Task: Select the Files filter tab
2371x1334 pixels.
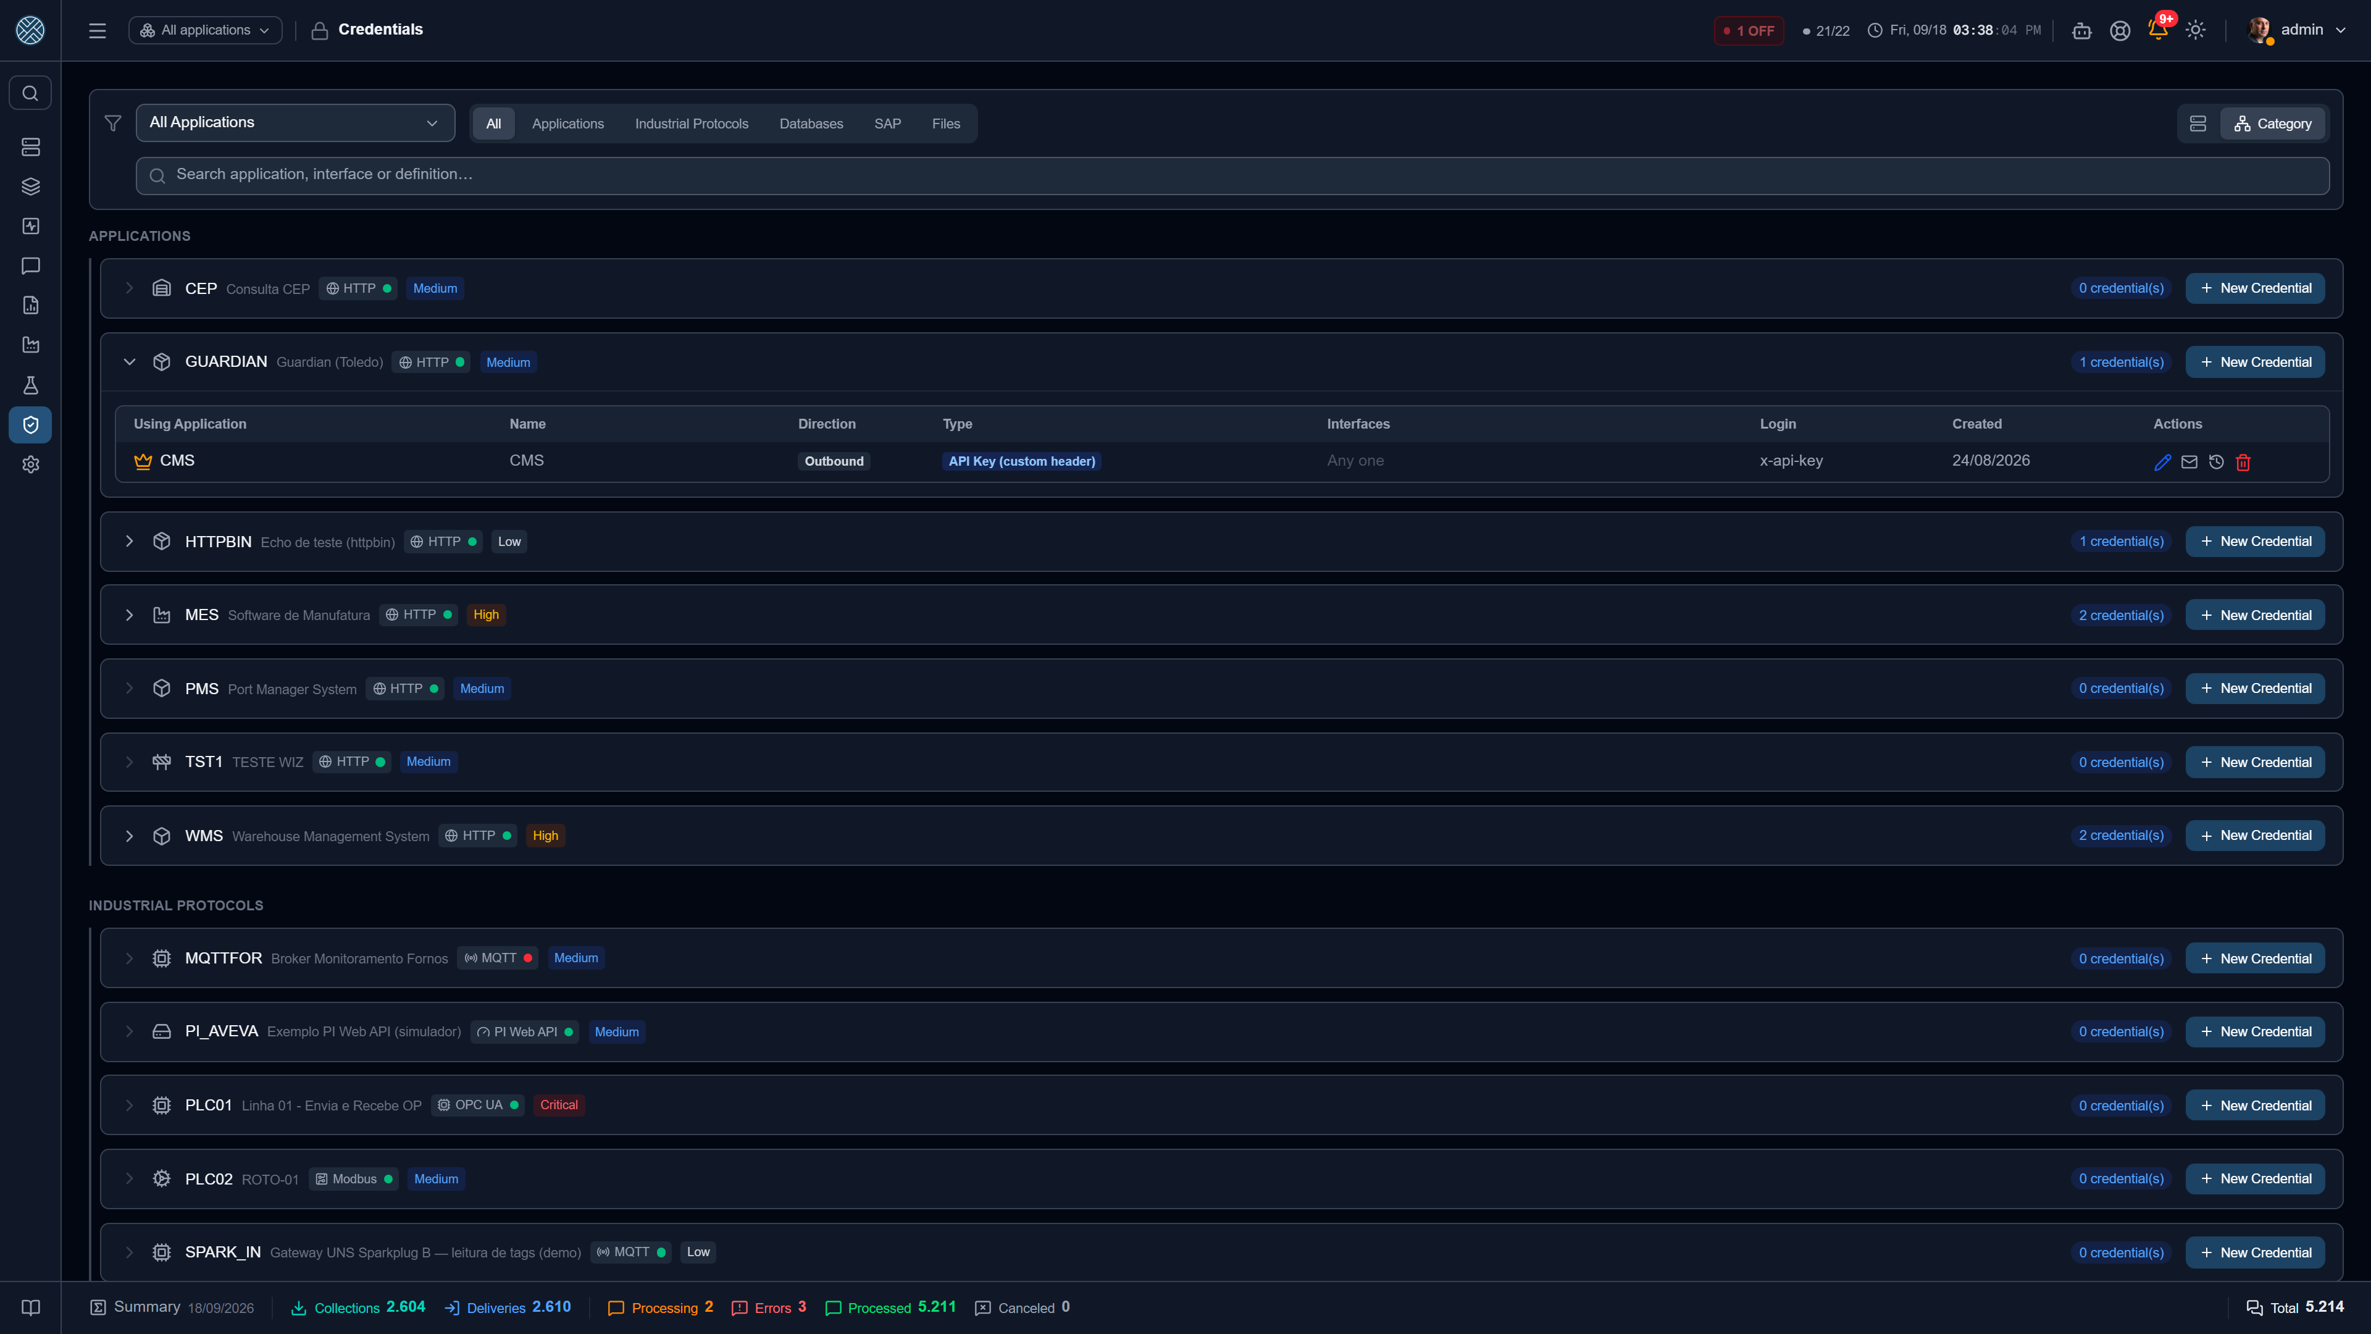Action: click(x=945, y=124)
